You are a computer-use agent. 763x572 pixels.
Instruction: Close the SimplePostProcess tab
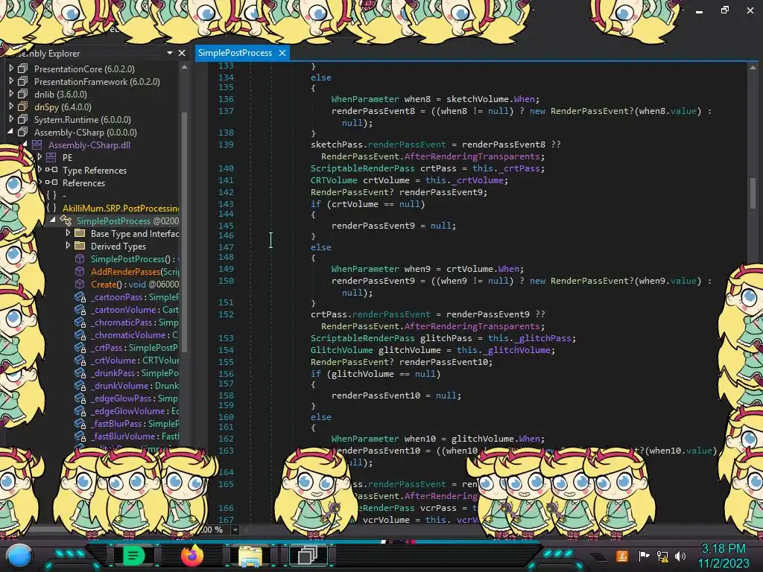pyautogui.click(x=282, y=53)
